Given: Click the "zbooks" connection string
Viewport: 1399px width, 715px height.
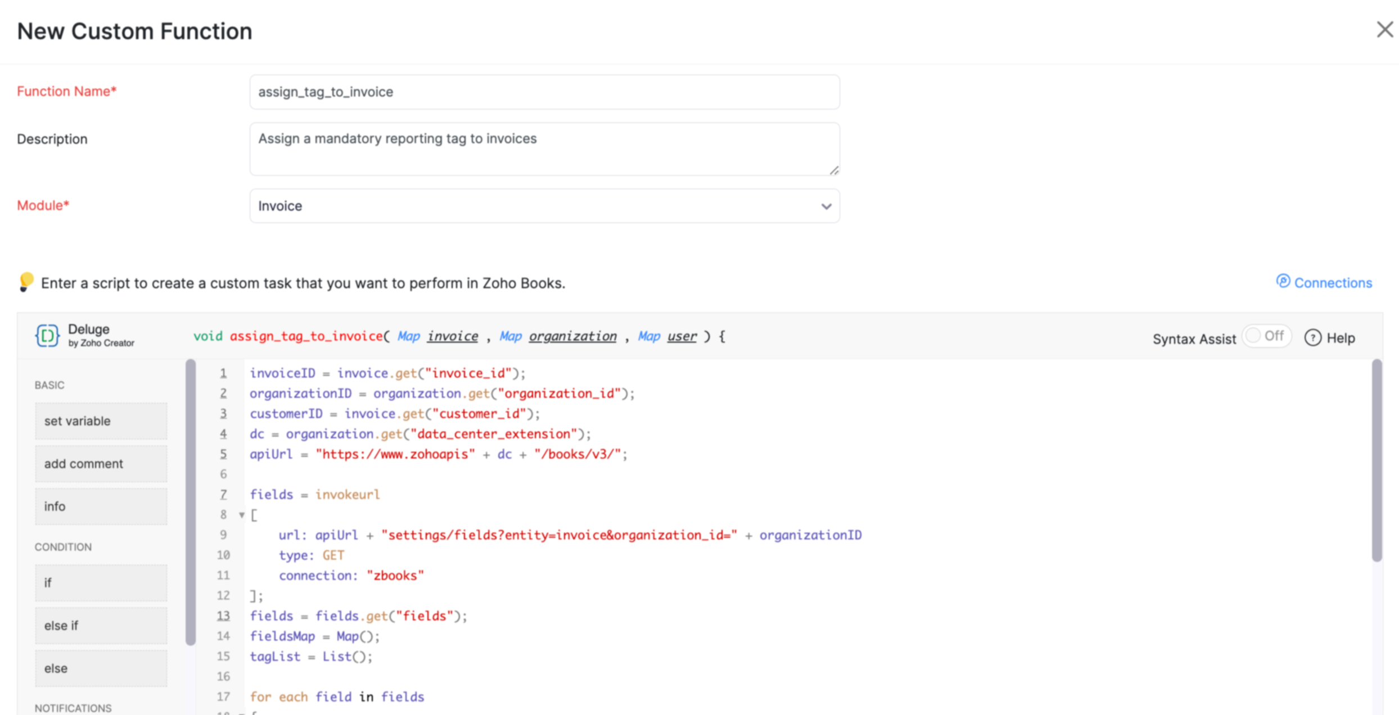Looking at the screenshot, I should [395, 576].
